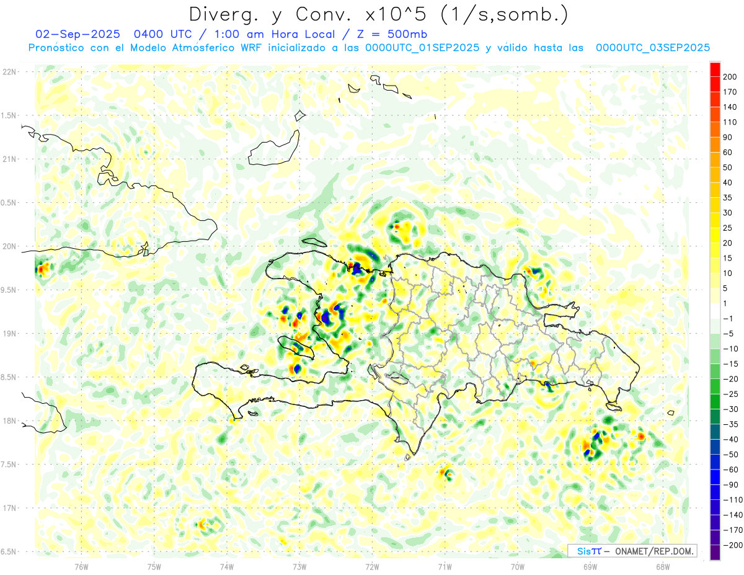The height and width of the screenshot is (575, 744).
Task: Click the '76W' longitude label
Action: [x=81, y=567]
